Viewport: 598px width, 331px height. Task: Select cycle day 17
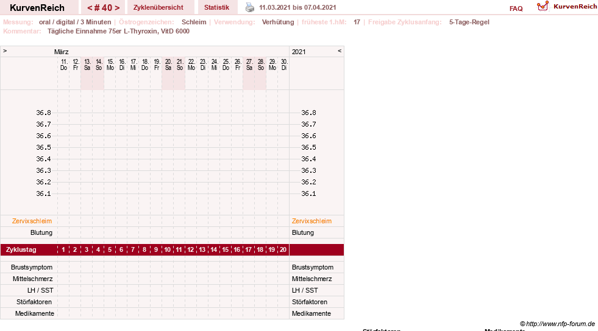(x=248, y=249)
